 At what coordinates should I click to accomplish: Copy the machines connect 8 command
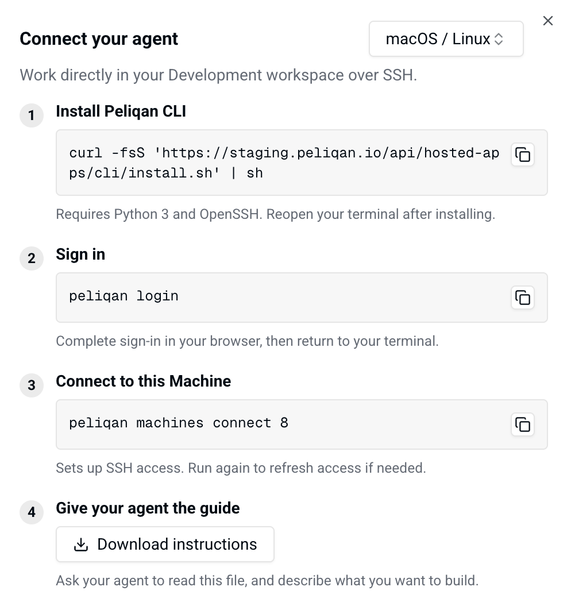[x=522, y=424]
